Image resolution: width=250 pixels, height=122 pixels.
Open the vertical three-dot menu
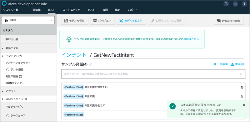(244, 4)
